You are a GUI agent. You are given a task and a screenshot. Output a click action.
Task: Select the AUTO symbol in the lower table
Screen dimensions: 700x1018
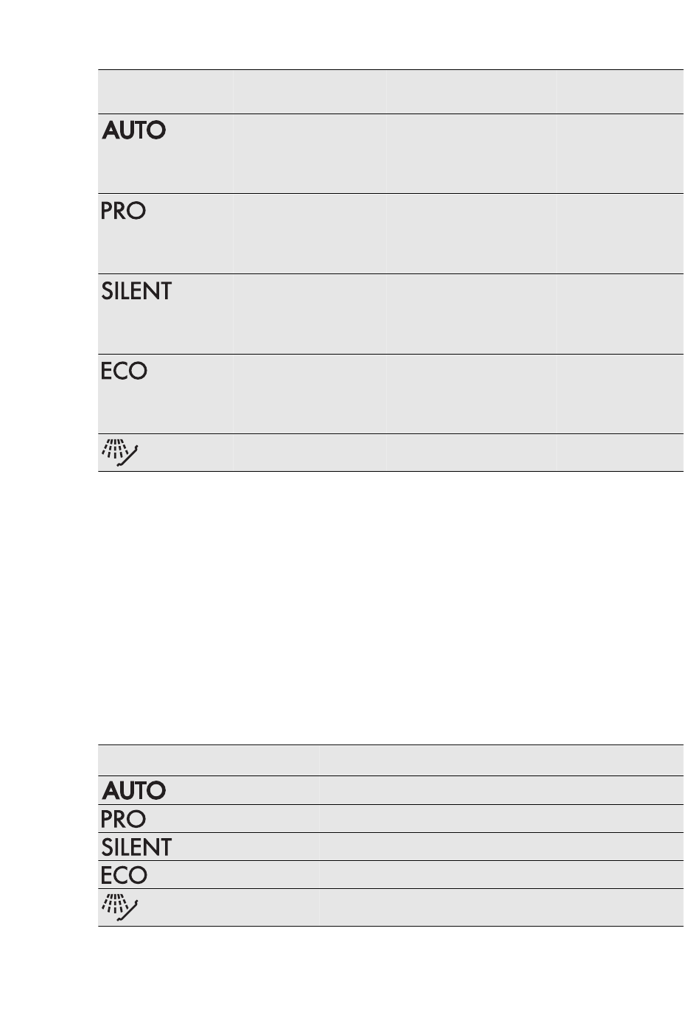coord(134,791)
